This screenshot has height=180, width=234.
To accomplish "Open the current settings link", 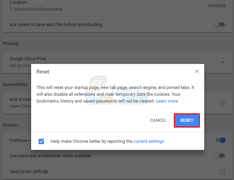I will tap(148, 141).
